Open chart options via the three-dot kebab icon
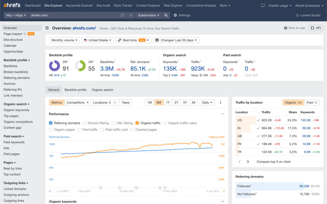The image size is (327, 204). pyautogui.click(x=220, y=102)
